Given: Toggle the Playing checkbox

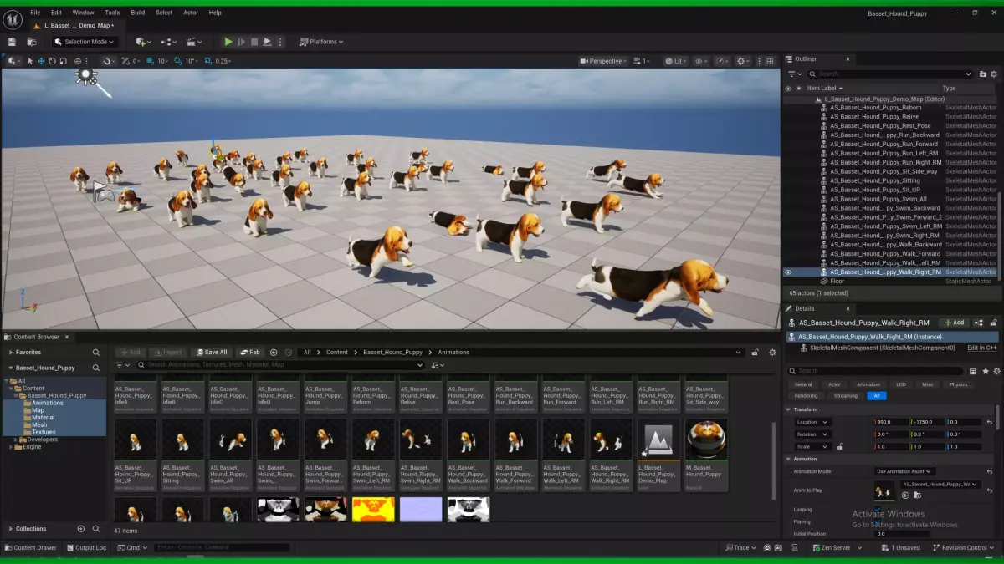Looking at the screenshot, I should 878,521.
